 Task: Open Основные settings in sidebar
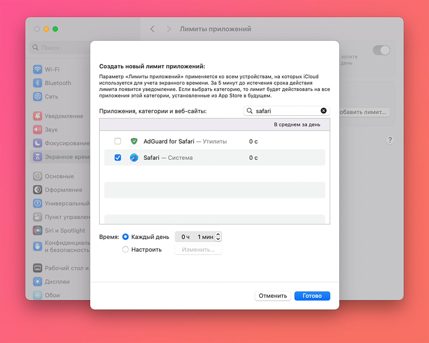(59, 176)
